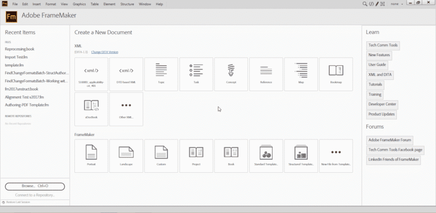The width and height of the screenshot is (436, 213).
Task: Create a new Portrait document
Action: (91, 156)
